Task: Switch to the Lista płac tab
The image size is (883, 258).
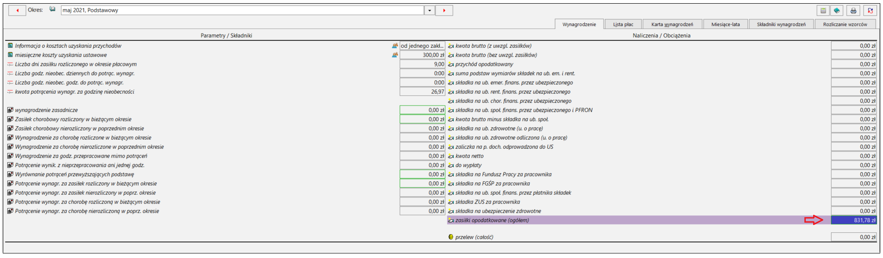Action: pos(623,24)
